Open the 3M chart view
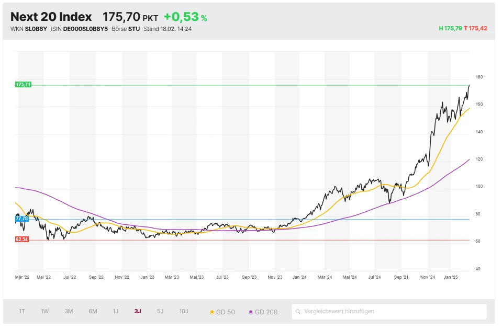This screenshot has height=331, width=502. [68, 311]
